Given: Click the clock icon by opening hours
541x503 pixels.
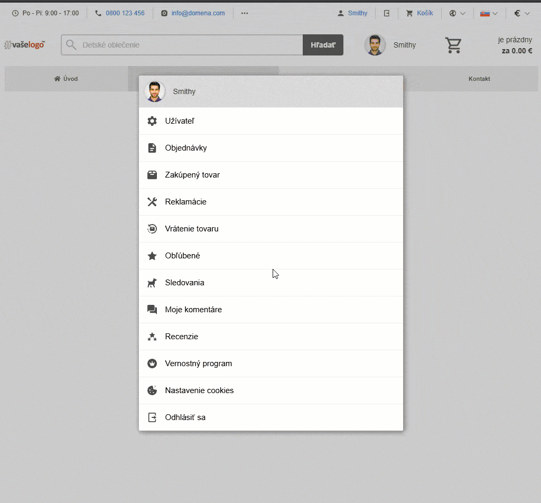Looking at the screenshot, I should point(15,13).
